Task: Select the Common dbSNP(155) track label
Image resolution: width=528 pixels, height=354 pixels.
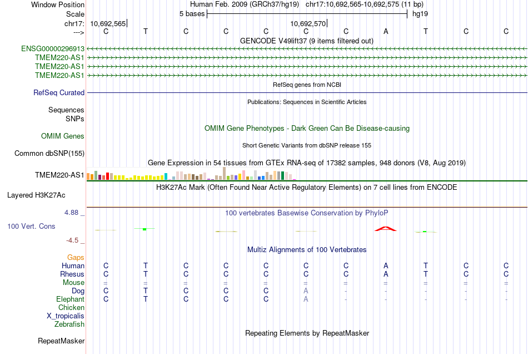Action: 49,154
